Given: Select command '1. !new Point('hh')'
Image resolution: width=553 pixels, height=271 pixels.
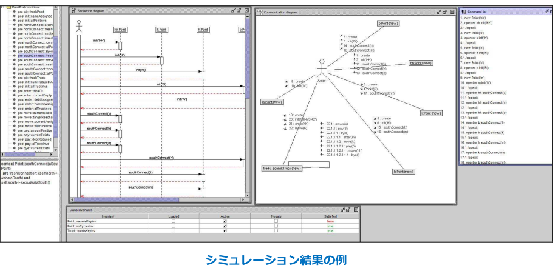Looking at the screenshot, I should point(472,17).
